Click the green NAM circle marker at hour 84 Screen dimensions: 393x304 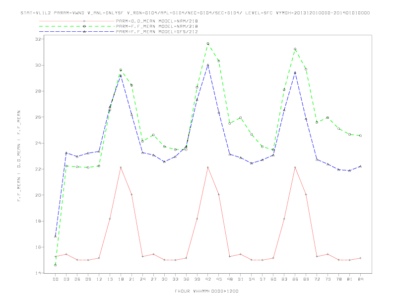pyautogui.click(x=360, y=136)
